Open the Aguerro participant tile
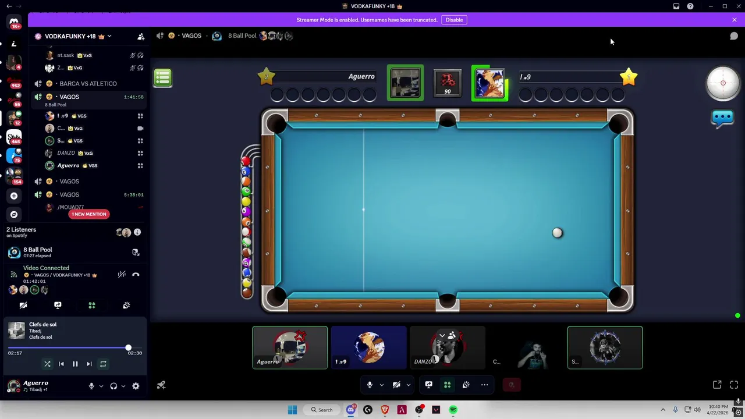 coord(290,347)
